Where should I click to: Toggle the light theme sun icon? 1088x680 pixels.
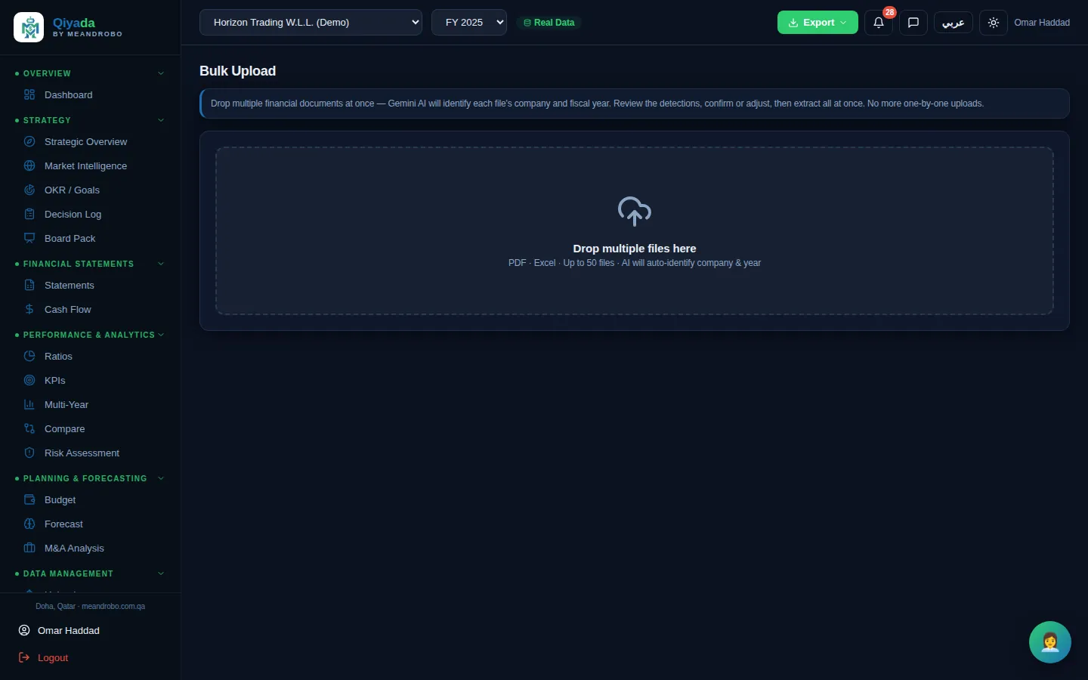click(993, 23)
